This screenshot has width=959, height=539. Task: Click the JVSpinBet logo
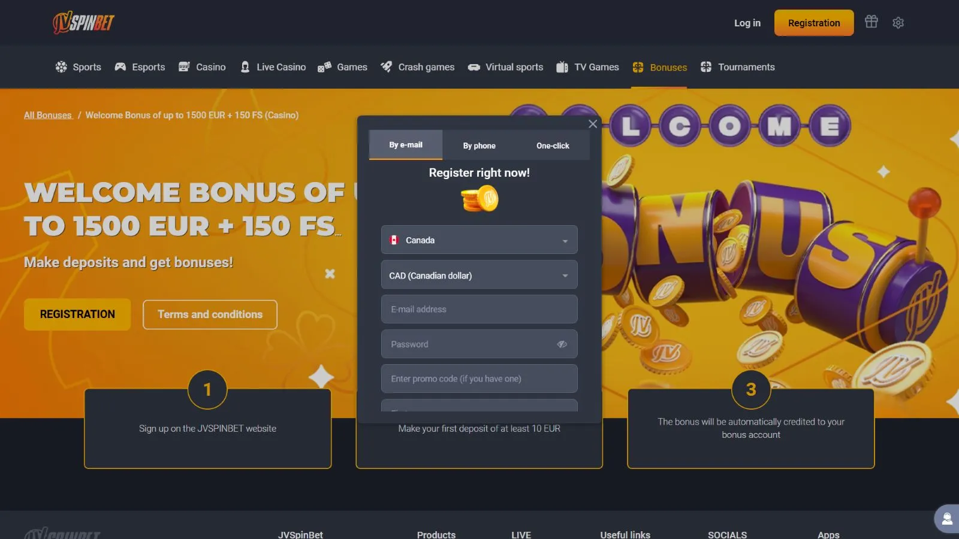(x=83, y=22)
